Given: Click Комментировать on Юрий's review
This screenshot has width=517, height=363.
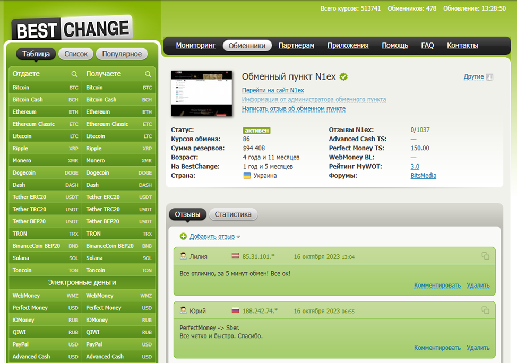Looking at the screenshot, I should click(437, 348).
